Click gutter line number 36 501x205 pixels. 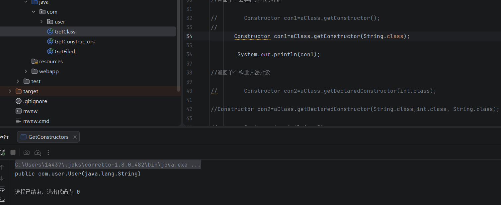pos(189,54)
